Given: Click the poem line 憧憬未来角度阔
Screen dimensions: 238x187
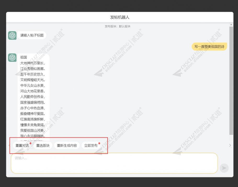Looking at the screenshot, I should pos(32,125).
